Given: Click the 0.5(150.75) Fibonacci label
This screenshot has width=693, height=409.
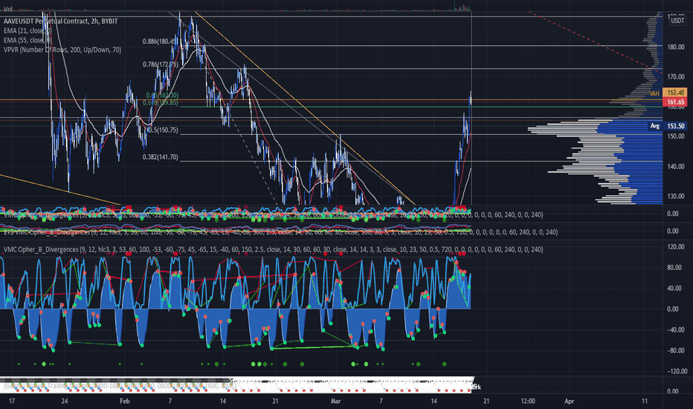Looking at the screenshot, I should (x=162, y=130).
